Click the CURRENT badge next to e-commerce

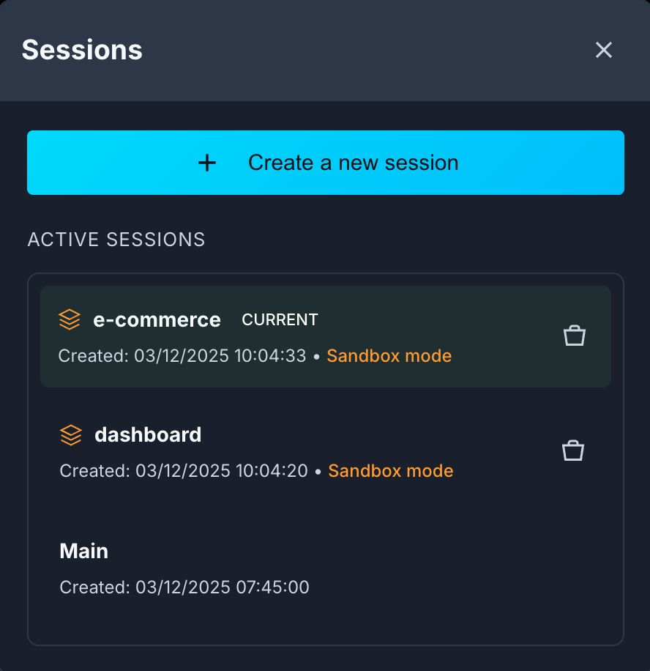tap(280, 319)
